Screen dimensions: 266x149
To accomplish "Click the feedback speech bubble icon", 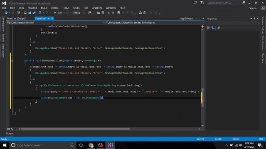I will [195, 2].
